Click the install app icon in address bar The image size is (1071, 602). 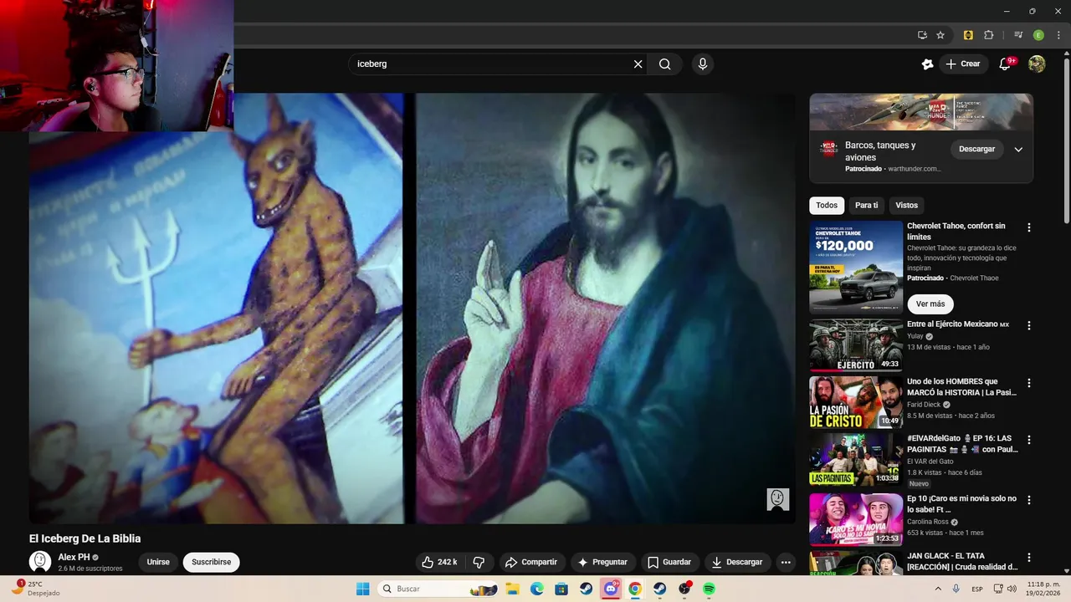(x=922, y=35)
